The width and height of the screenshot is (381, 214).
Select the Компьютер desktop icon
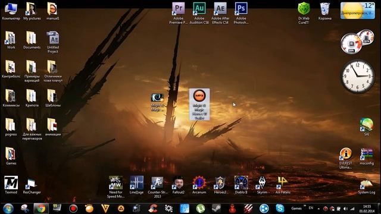(x=11, y=11)
